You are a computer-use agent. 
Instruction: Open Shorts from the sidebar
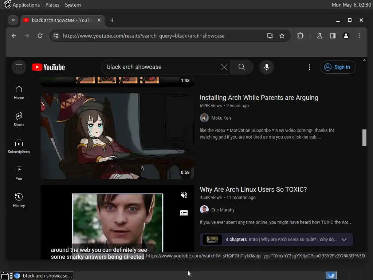tap(19, 119)
